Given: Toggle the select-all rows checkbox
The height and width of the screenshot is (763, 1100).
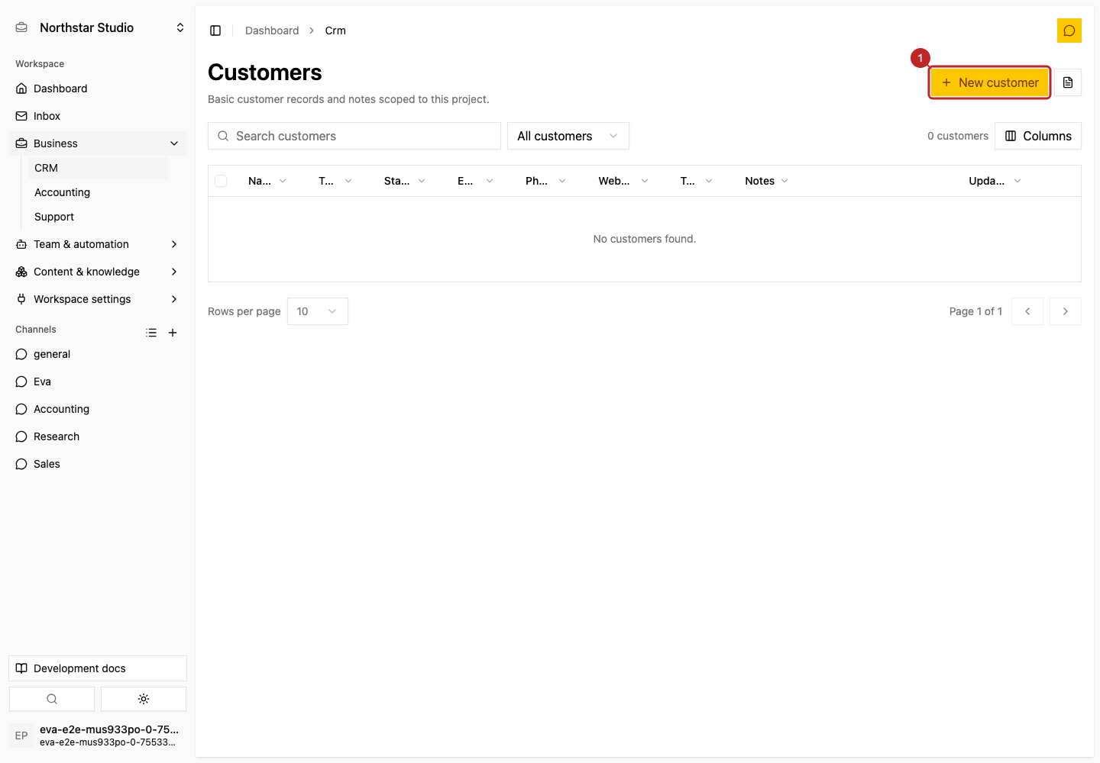Looking at the screenshot, I should pos(221,181).
